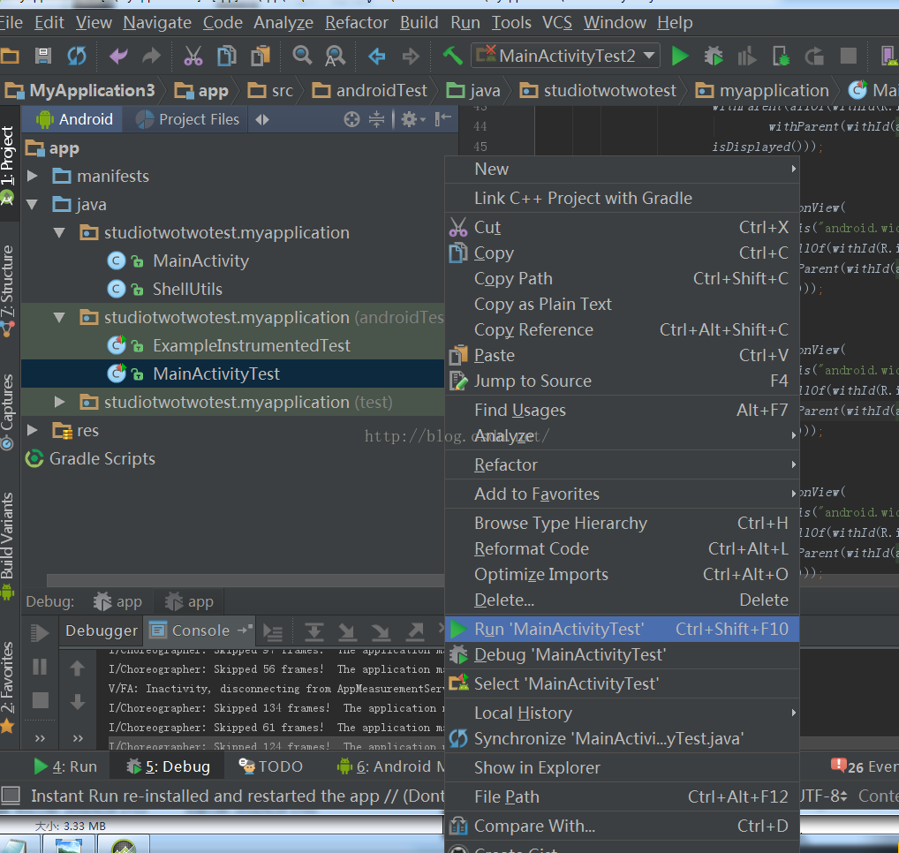Toggle the 7: Structure side panel
The image size is (899, 853).
pos(8,287)
